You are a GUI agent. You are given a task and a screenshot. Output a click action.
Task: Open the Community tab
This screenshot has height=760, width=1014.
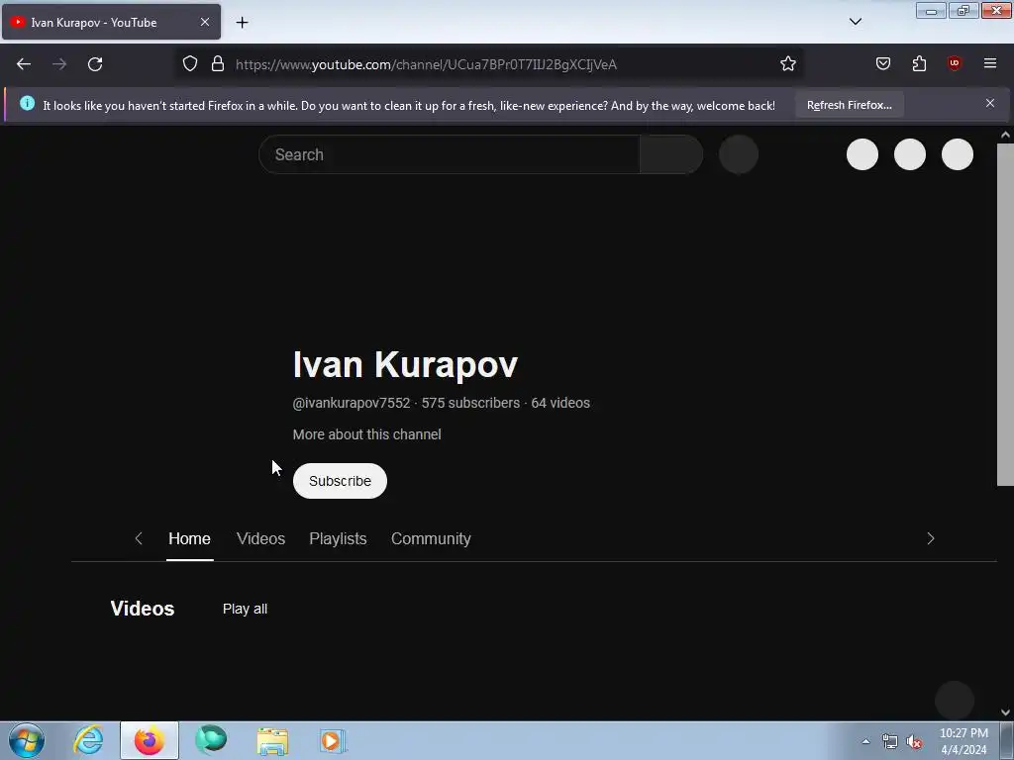coord(431,538)
